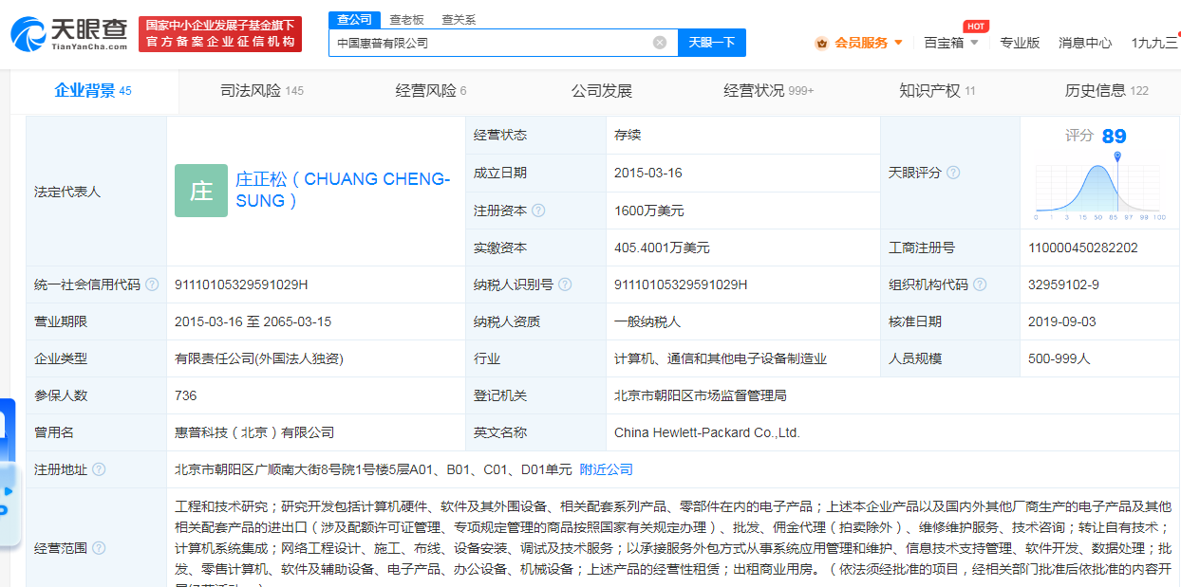The width and height of the screenshot is (1181, 587).
Task: Open the 公司发展 tab
Action: 602,91
